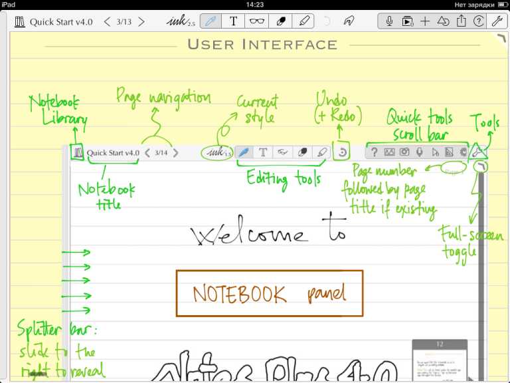Image resolution: width=510 pixels, height=383 pixels.
Task: Open the 3/13 page number indicator
Action: click(124, 22)
